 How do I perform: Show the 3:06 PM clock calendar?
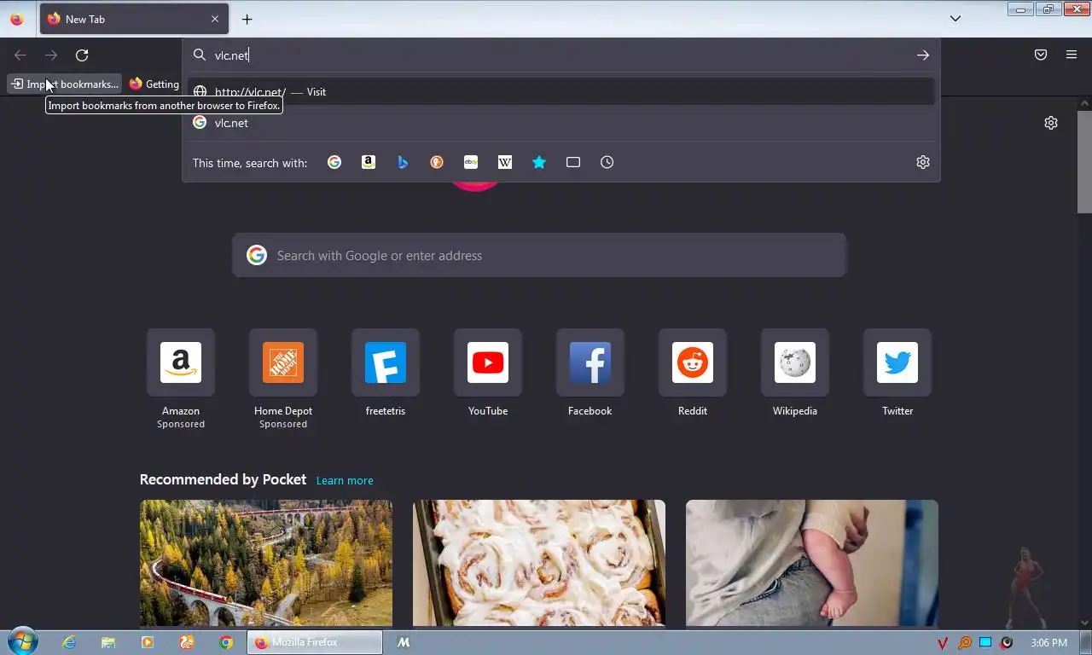pos(1048,642)
